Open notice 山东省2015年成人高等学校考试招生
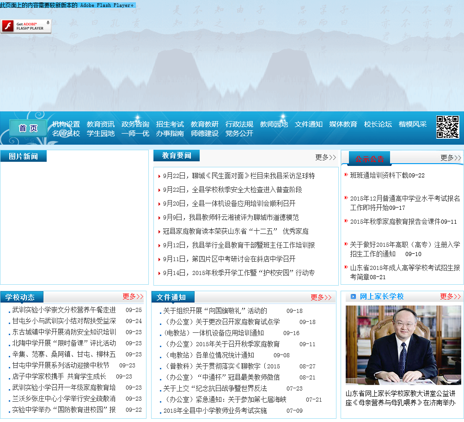This screenshot has height=422, width=464. click(405, 272)
